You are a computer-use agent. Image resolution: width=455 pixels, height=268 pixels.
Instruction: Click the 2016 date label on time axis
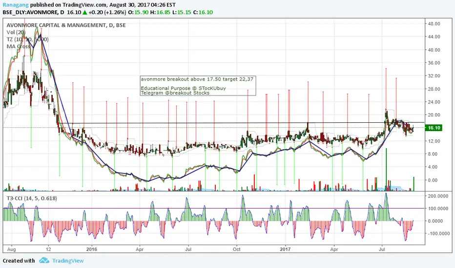tap(91, 249)
